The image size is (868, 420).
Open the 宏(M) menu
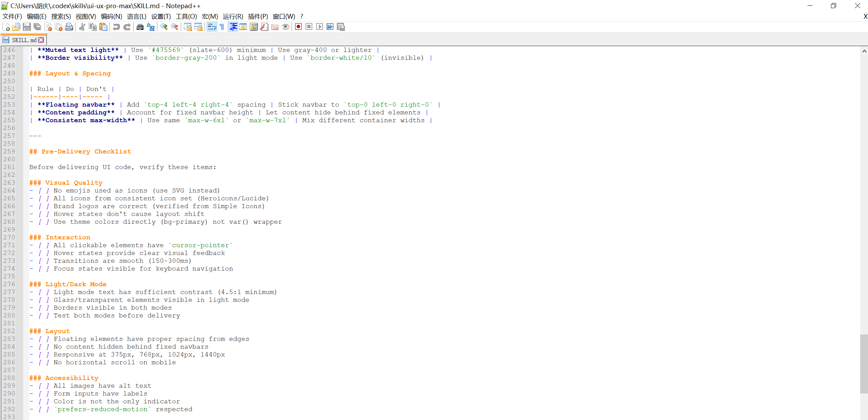(x=210, y=16)
